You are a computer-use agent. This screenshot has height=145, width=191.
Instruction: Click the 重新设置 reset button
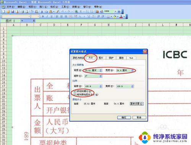click(x=137, y=104)
